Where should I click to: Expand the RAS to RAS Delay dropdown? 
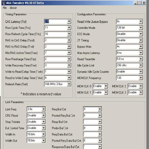pos(69,47)
